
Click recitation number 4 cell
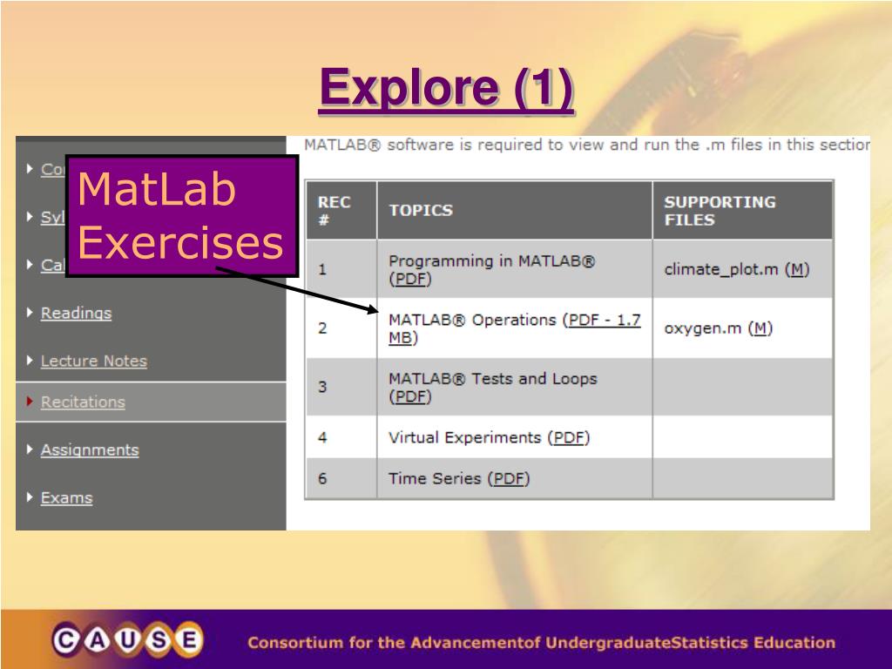341,437
